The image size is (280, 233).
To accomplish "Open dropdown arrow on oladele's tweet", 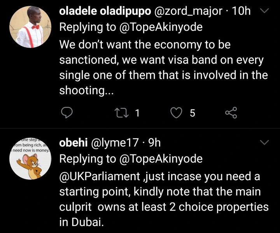I will [264, 12].
